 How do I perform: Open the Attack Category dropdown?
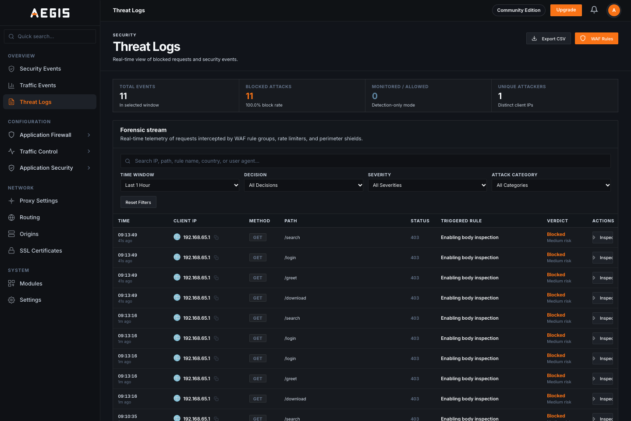click(x=551, y=186)
